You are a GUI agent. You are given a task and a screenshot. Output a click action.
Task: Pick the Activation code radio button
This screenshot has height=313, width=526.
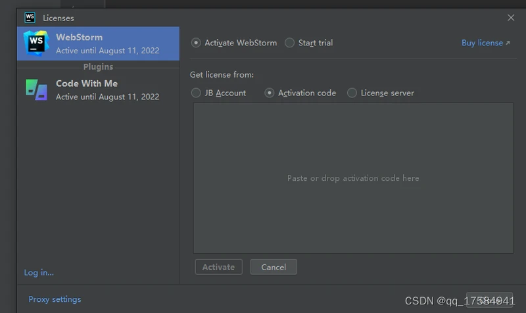(270, 93)
